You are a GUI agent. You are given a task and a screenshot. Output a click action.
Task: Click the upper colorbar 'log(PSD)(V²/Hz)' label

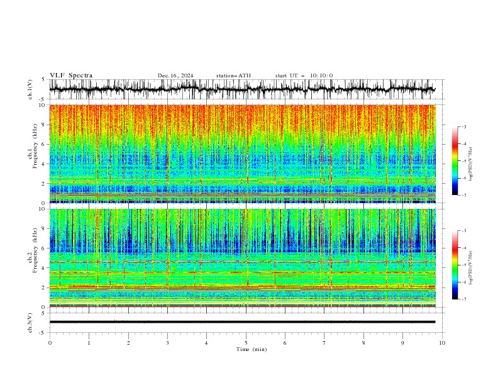coord(471,164)
